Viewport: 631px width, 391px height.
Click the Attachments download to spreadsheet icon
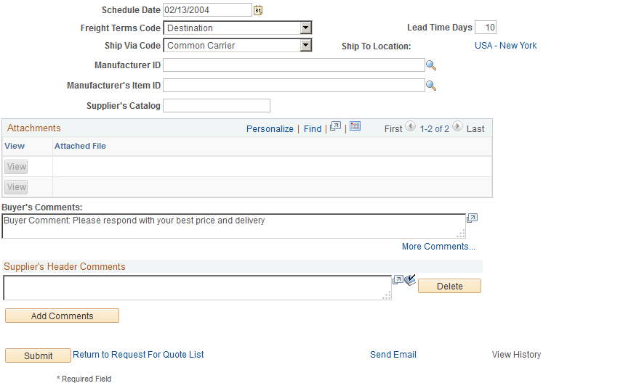(x=355, y=126)
